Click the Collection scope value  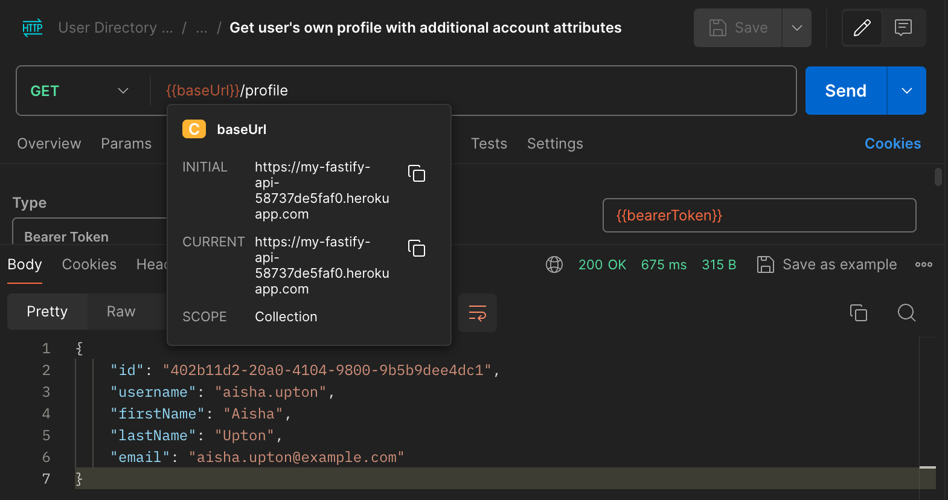(x=286, y=316)
